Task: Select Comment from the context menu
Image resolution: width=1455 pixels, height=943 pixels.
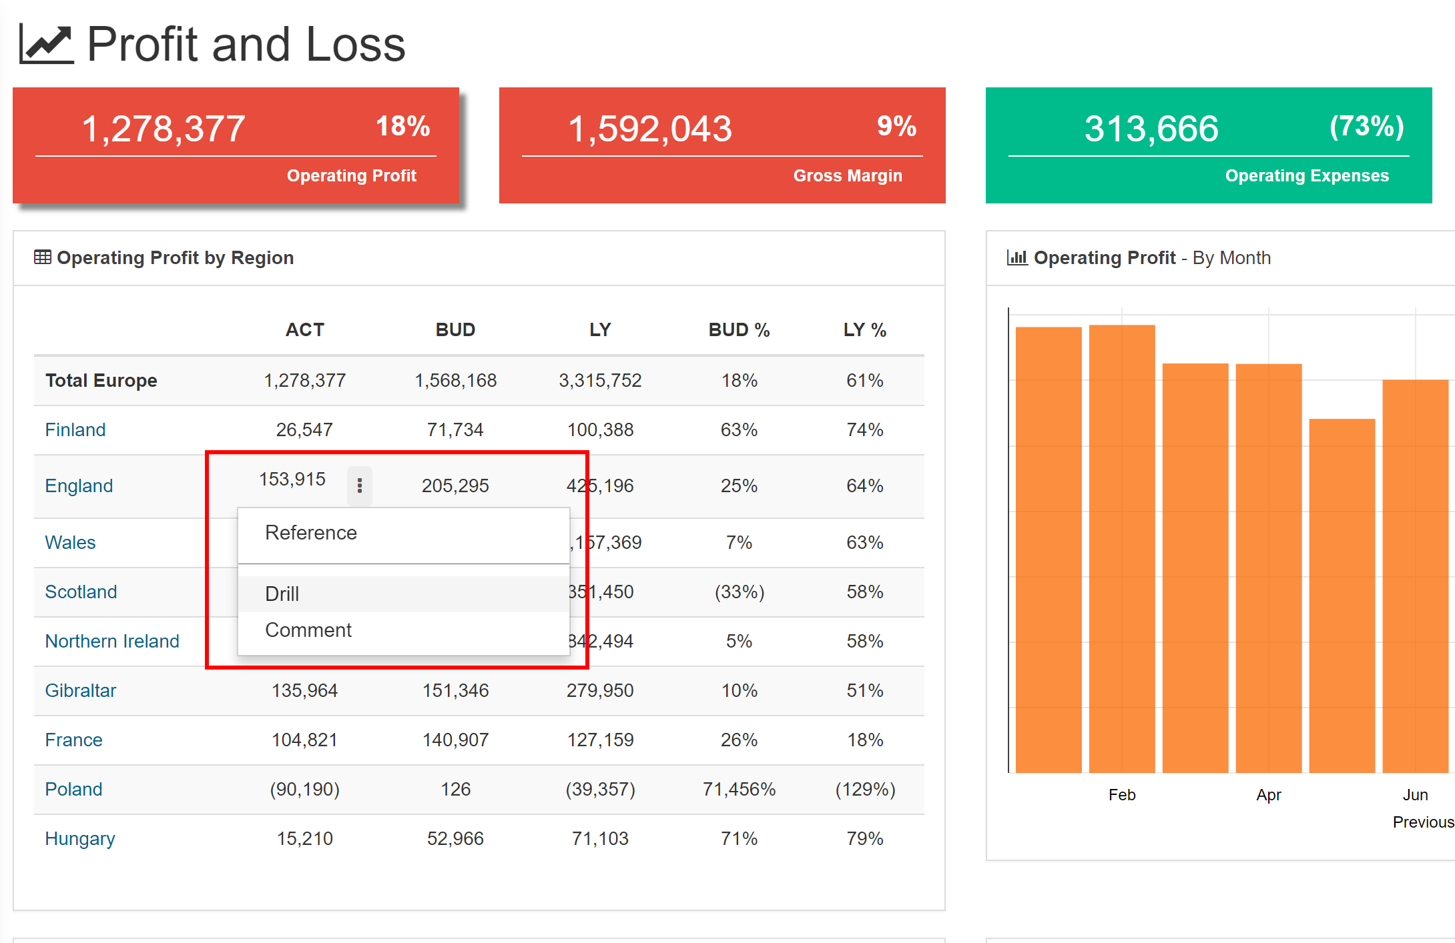Action: tap(308, 630)
